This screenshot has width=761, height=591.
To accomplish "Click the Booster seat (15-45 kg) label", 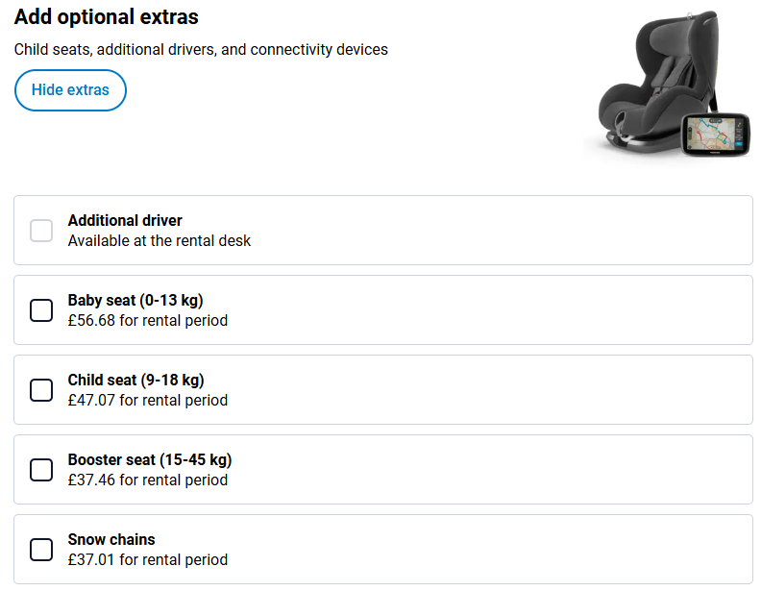I will (x=150, y=460).
